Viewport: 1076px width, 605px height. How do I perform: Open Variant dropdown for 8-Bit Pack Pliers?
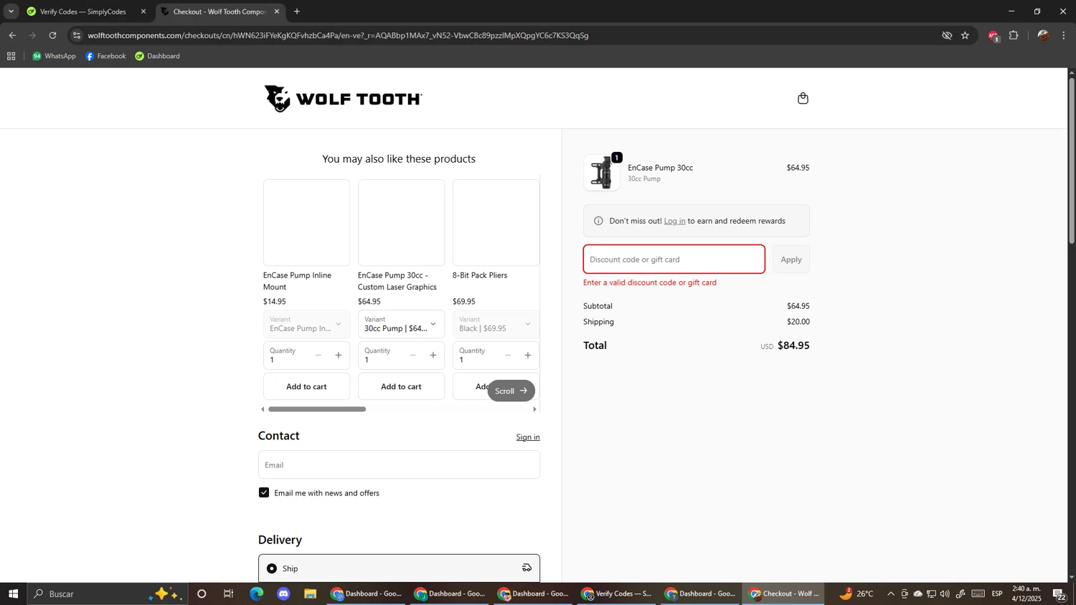click(496, 324)
